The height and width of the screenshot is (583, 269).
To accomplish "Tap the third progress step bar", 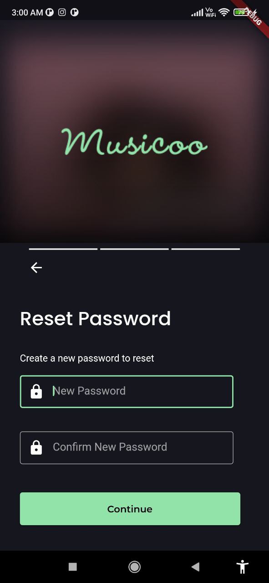I will (206, 249).
